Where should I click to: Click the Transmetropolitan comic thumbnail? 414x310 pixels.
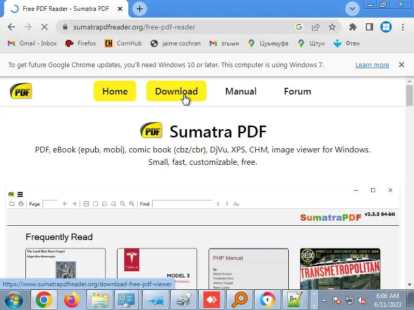click(340, 268)
